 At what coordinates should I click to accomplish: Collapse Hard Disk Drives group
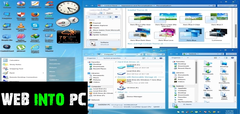coord(115,62)
